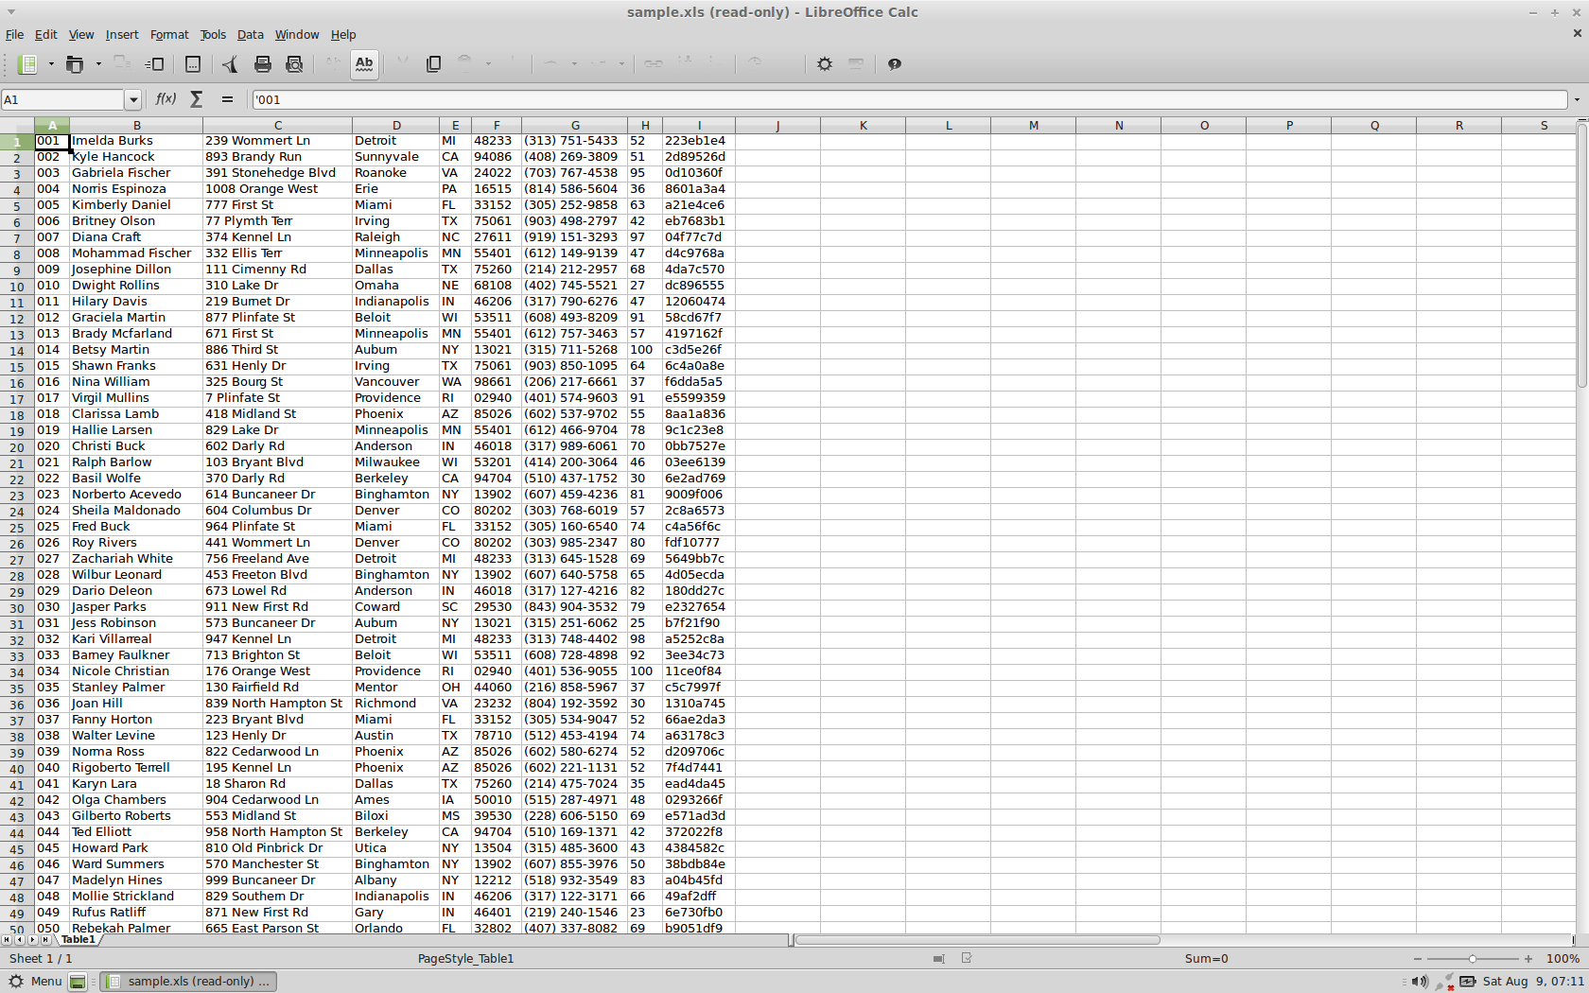Expand the Name Box dropdown
Image resolution: width=1589 pixels, height=993 pixels.
click(133, 100)
